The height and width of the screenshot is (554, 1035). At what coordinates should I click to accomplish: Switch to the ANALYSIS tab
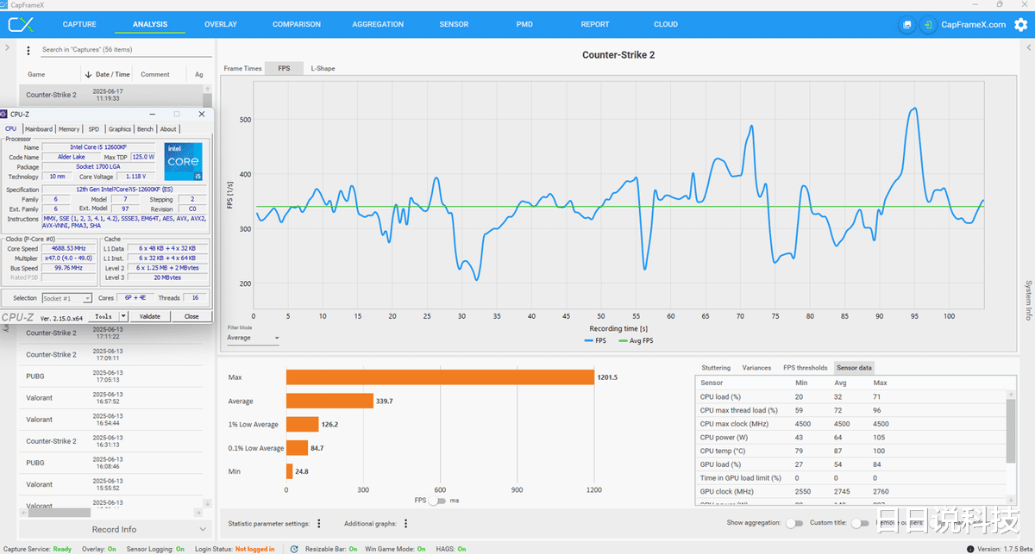coord(150,24)
